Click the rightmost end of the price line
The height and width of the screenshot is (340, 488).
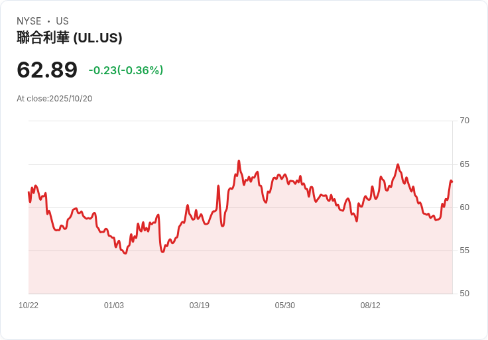click(452, 181)
